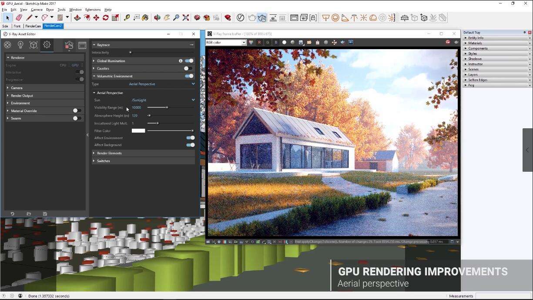Enable the Caustics toggle

pos(188,68)
